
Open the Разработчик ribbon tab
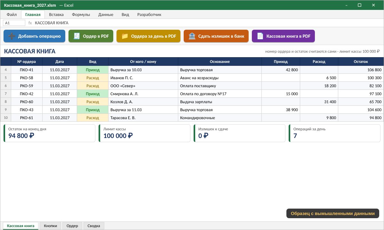coord(149,14)
